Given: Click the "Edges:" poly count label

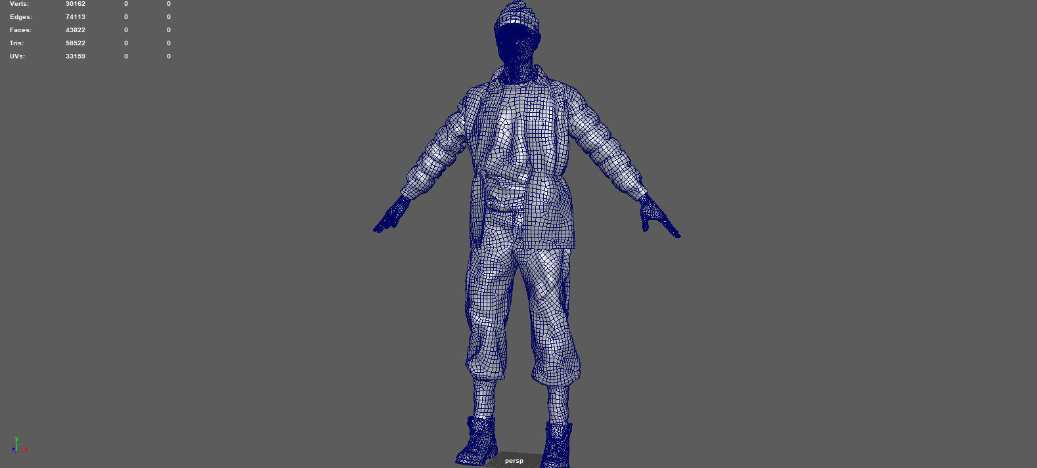Looking at the screenshot, I should [21, 17].
